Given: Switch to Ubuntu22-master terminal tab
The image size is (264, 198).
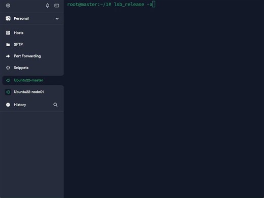Looking at the screenshot, I should point(33,80).
